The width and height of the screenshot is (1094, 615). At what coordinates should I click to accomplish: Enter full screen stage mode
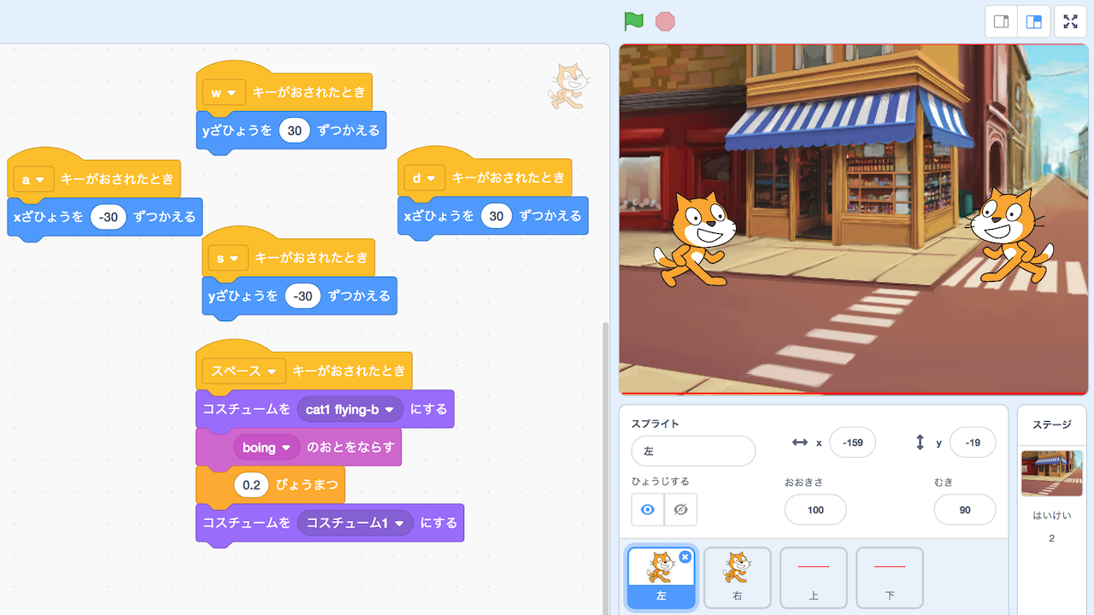pyautogui.click(x=1070, y=22)
